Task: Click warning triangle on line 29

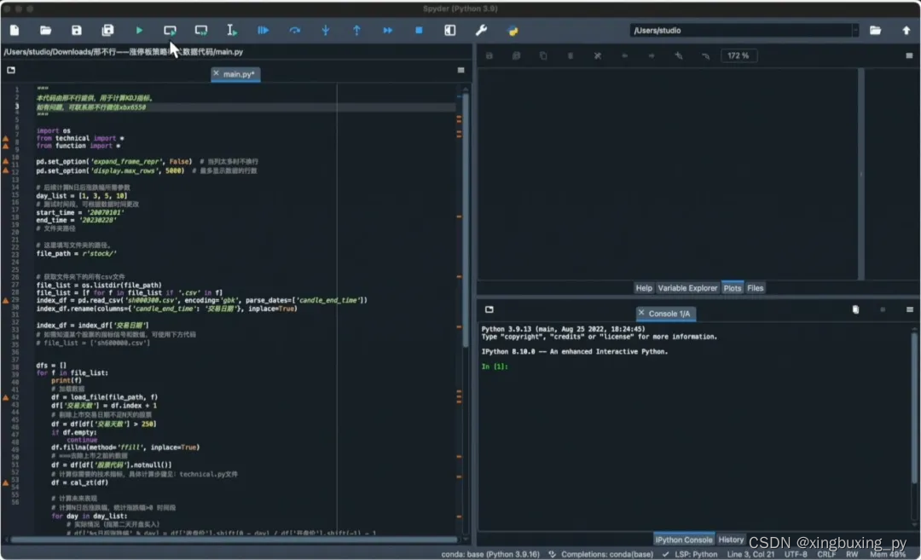Action: [6, 300]
